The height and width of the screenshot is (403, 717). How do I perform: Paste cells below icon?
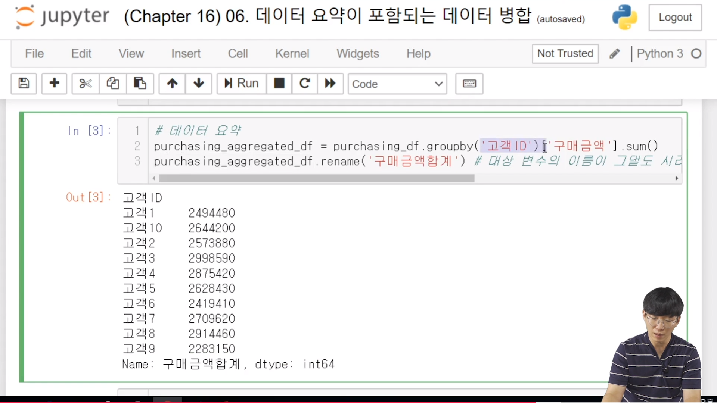click(140, 83)
